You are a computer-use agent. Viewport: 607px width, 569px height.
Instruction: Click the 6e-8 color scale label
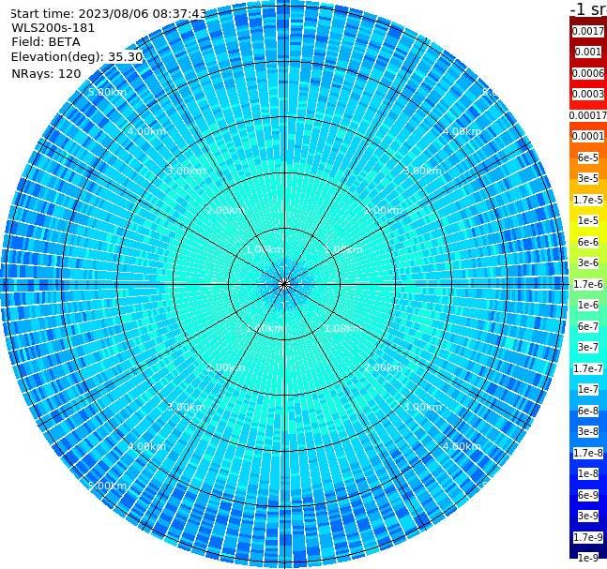(588, 411)
